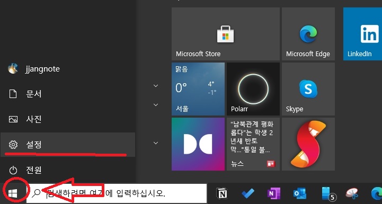The width and height of the screenshot is (382, 204).
Task: Launch Notion from the taskbar
Action: [222, 193]
